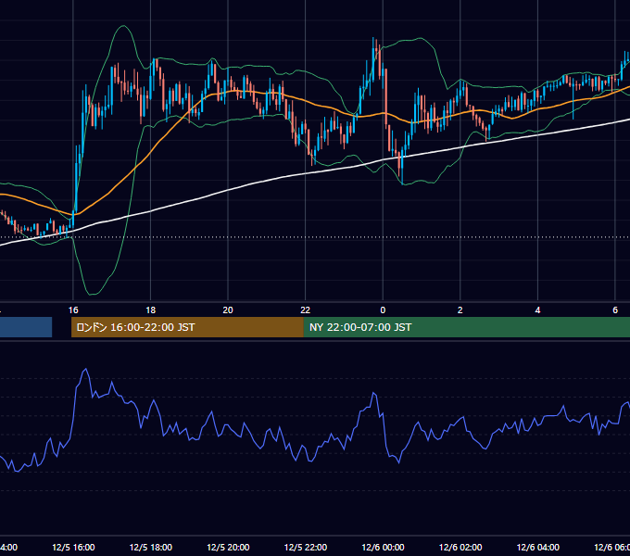
Task: Click the 4 hour axis label
Action: [537, 310]
